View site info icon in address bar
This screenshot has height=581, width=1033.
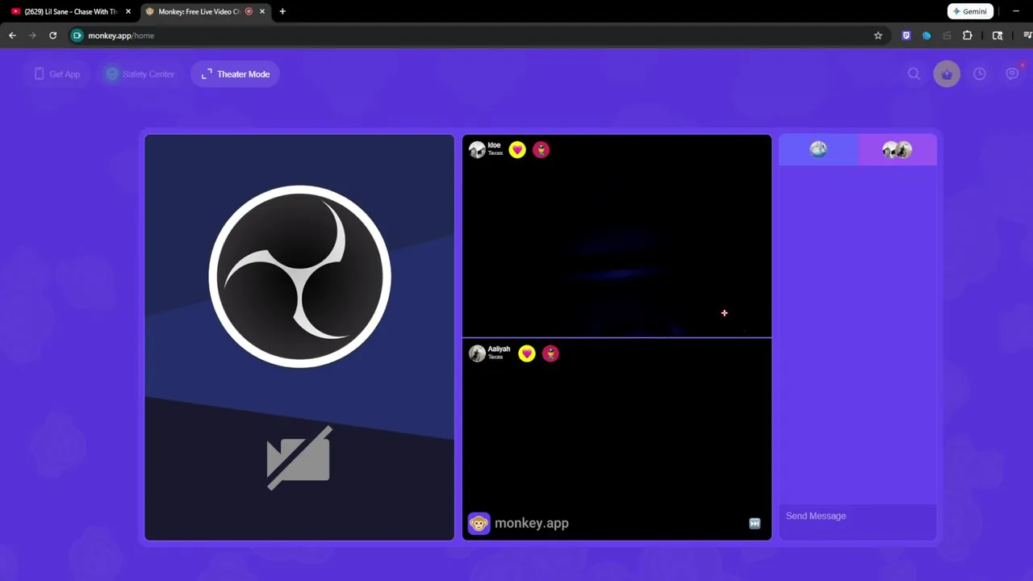click(x=77, y=36)
